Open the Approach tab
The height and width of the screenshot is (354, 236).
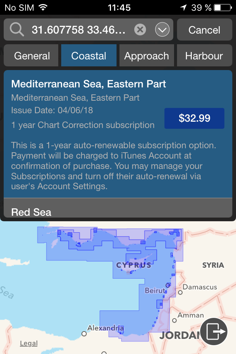(146, 56)
